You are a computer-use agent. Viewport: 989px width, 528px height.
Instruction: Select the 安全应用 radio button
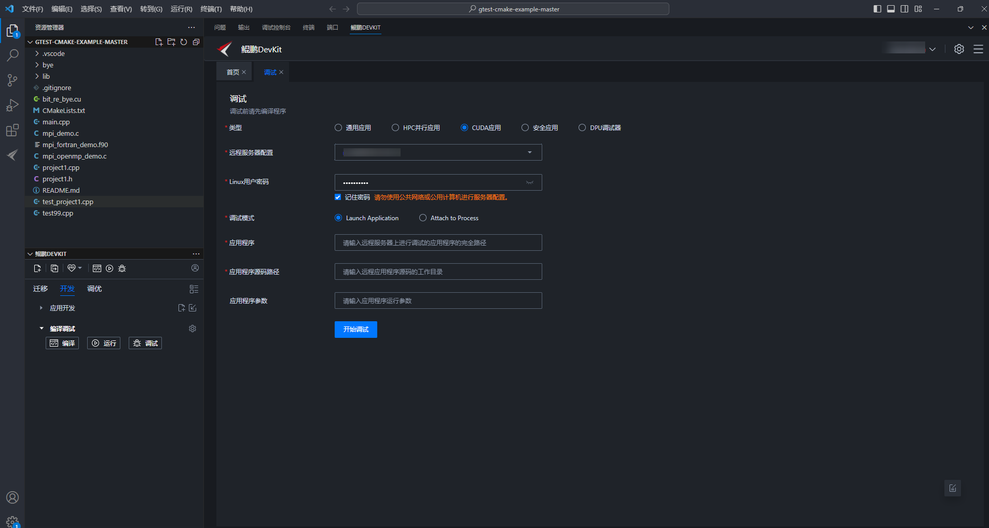[x=525, y=127]
